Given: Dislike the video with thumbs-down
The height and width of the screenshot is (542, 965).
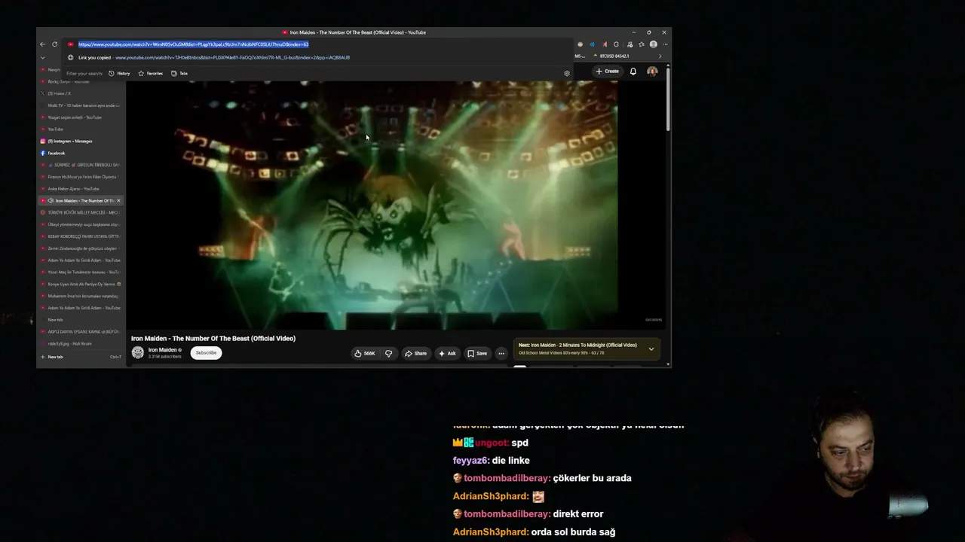Looking at the screenshot, I should [389, 353].
